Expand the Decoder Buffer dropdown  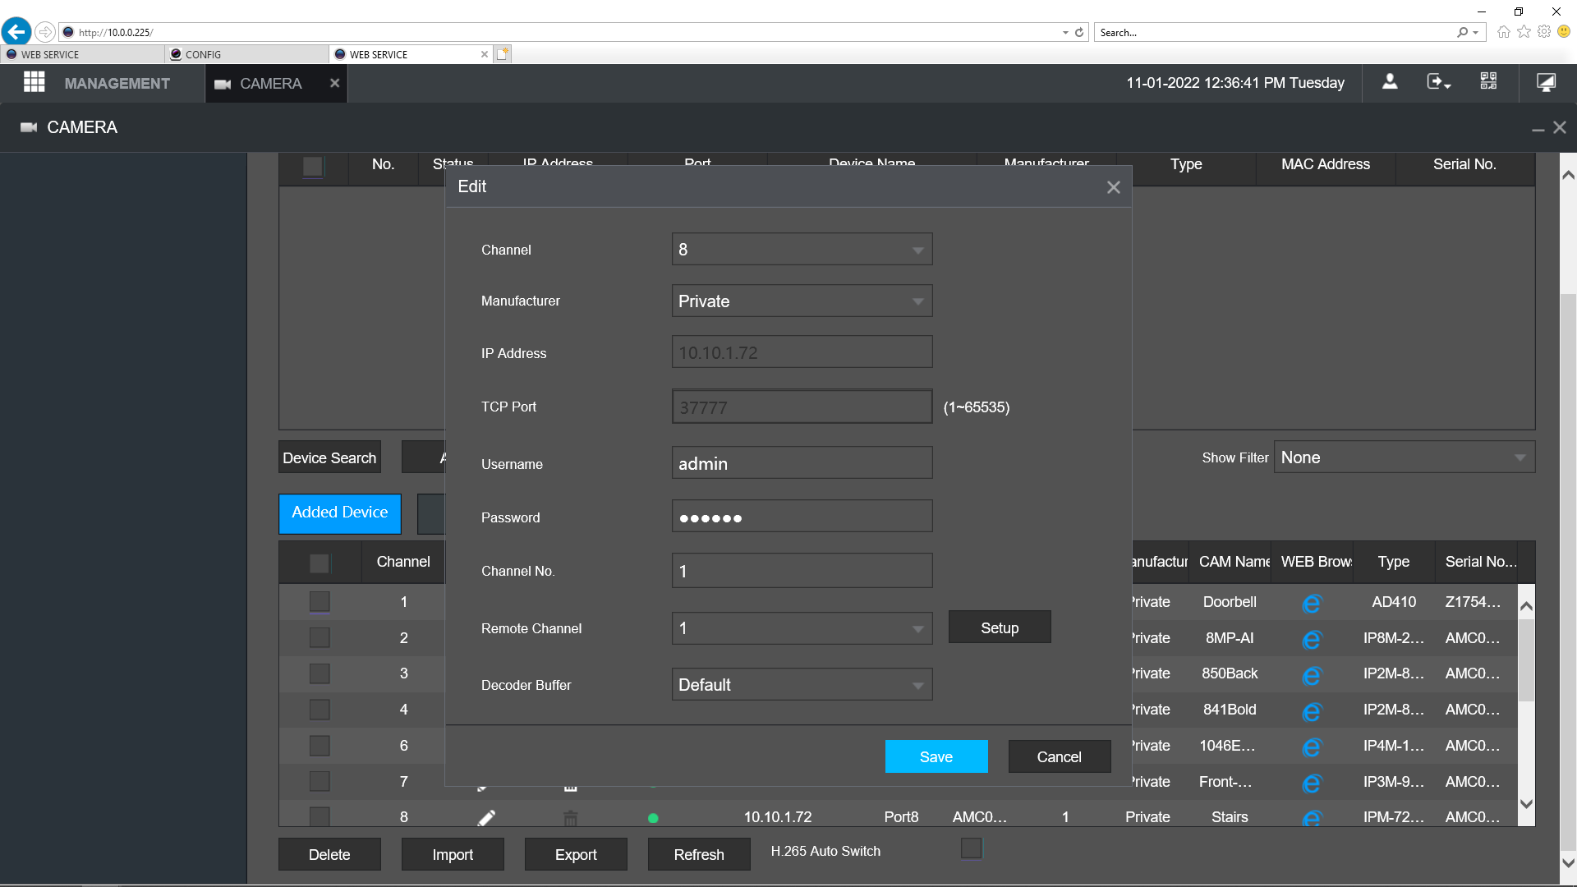802,685
